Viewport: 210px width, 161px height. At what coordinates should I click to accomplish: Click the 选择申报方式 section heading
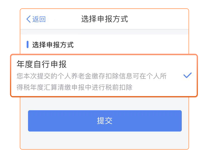point(53,45)
